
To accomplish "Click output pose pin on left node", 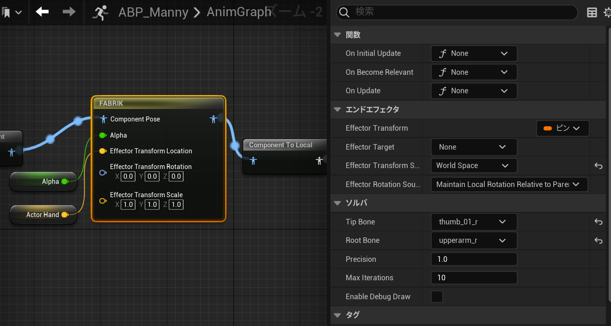I will 12,152.
